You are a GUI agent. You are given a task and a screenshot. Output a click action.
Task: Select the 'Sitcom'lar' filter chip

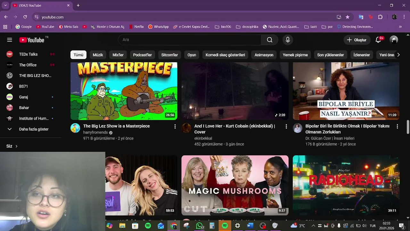pos(169,55)
